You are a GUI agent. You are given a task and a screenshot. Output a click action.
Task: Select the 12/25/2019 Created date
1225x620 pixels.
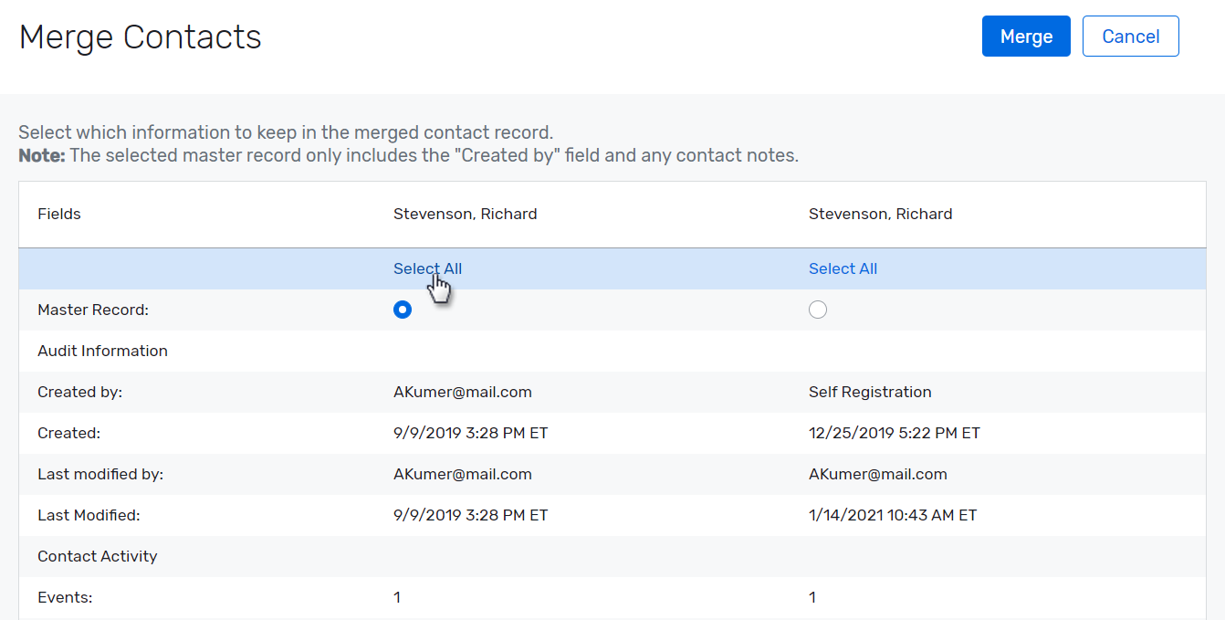point(895,433)
